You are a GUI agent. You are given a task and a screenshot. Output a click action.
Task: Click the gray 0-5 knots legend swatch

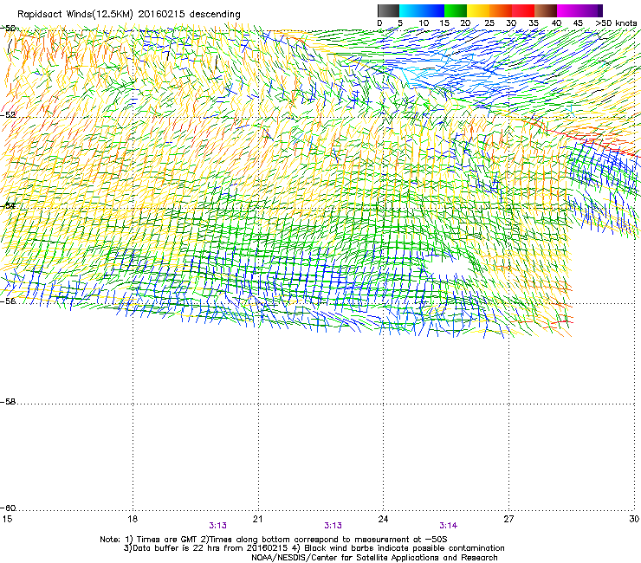pos(388,10)
